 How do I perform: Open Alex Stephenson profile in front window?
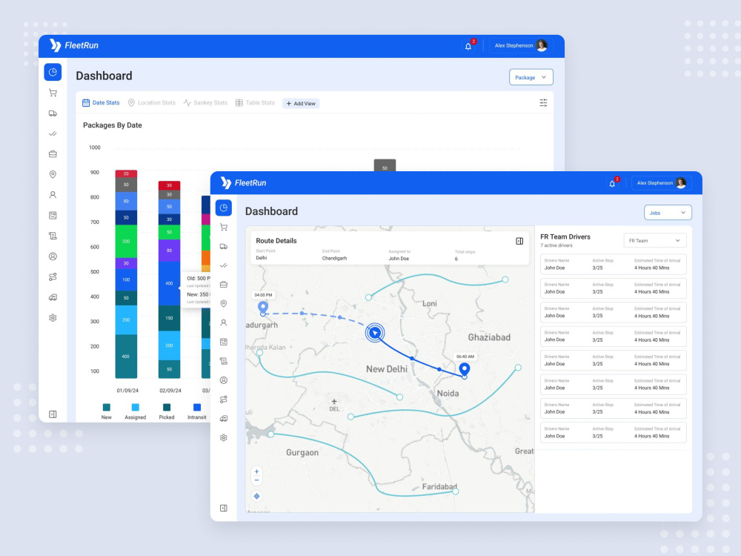[661, 183]
